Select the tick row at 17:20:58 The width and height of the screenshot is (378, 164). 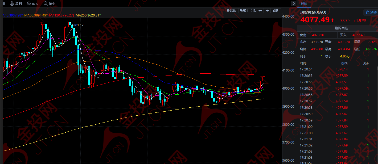pyautogui.click(x=338, y=108)
